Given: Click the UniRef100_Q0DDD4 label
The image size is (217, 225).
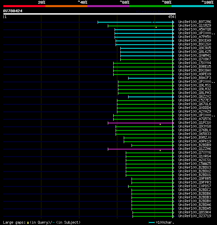Looking at the screenshot, I should click(x=195, y=108).
